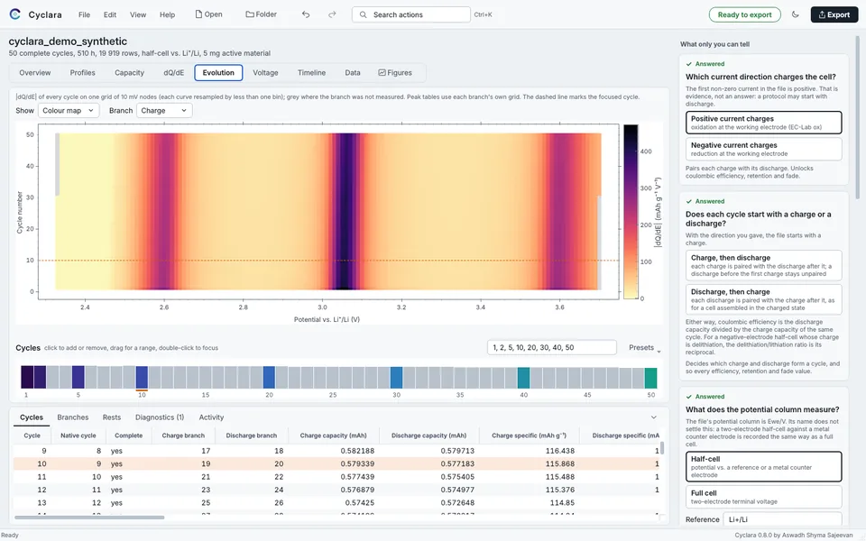
Task: Click the undo arrow icon
Action: point(306,14)
